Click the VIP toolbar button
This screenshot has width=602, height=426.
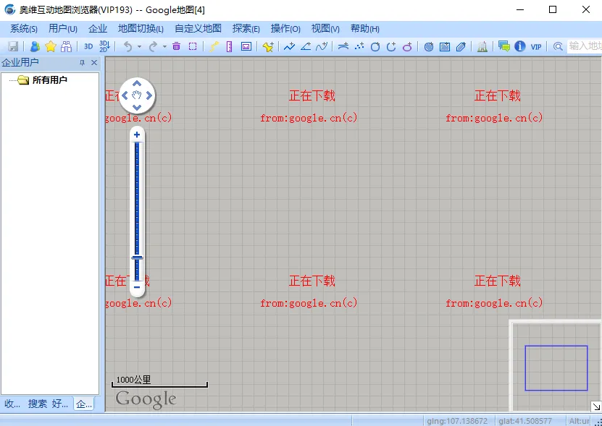click(x=536, y=47)
